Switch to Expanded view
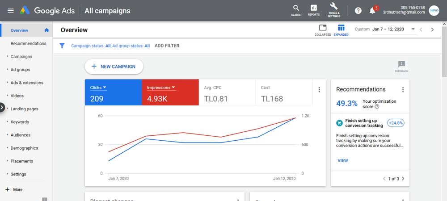Screen dimensions: 447x201 click(341, 30)
